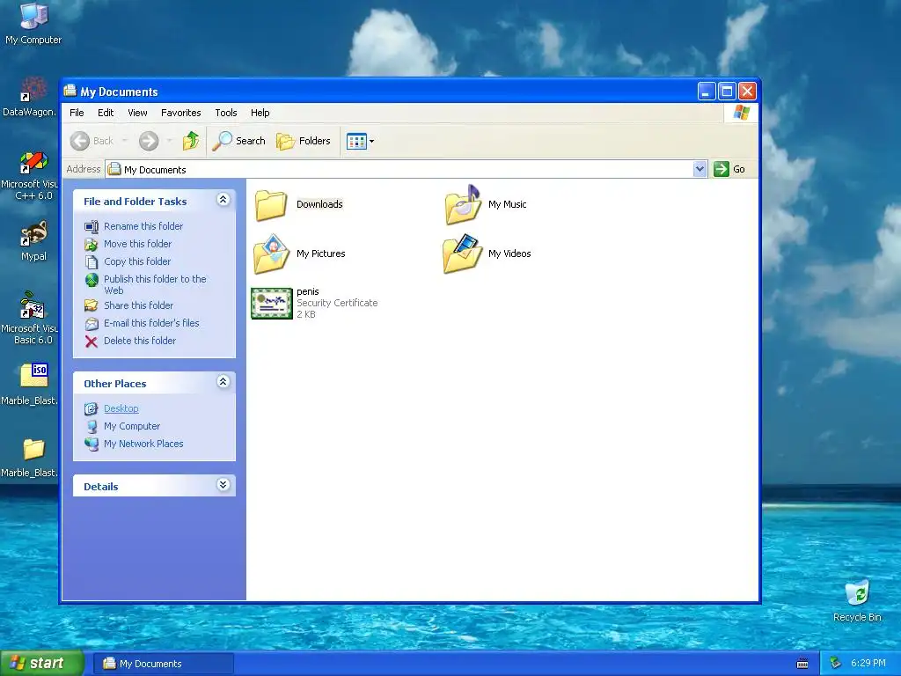Click the Share this folder icon

click(91, 305)
